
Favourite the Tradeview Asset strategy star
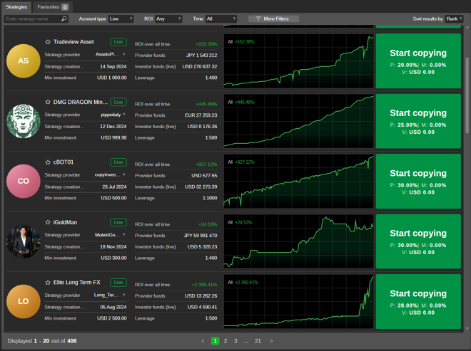pos(48,42)
